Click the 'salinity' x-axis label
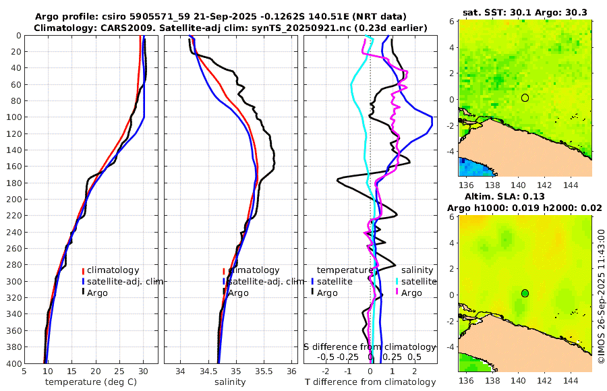607x391 pixels. click(230, 382)
